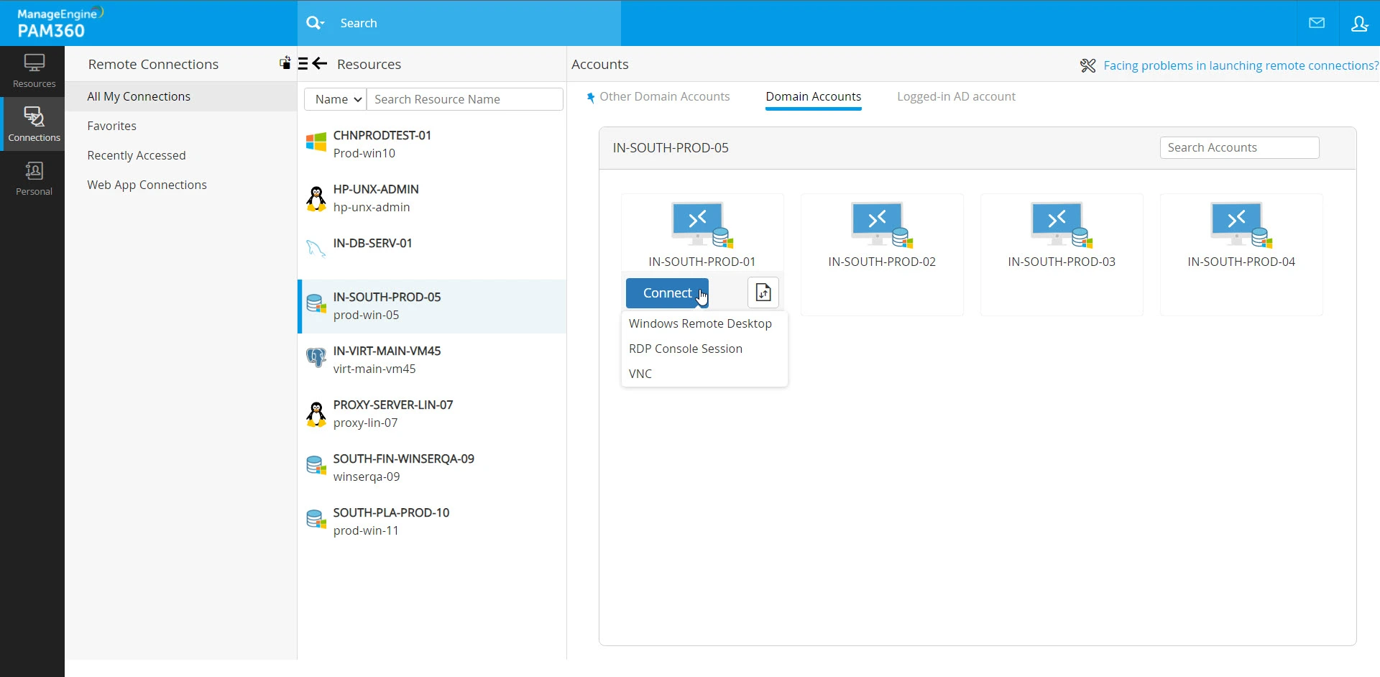Screen dimensions: 1380x677
Task: Toggle the pin icon on Other Domain Accounts
Action: pos(590,97)
